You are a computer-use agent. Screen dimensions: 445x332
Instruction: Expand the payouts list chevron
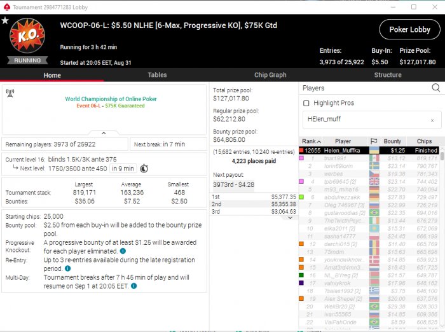pos(290,218)
